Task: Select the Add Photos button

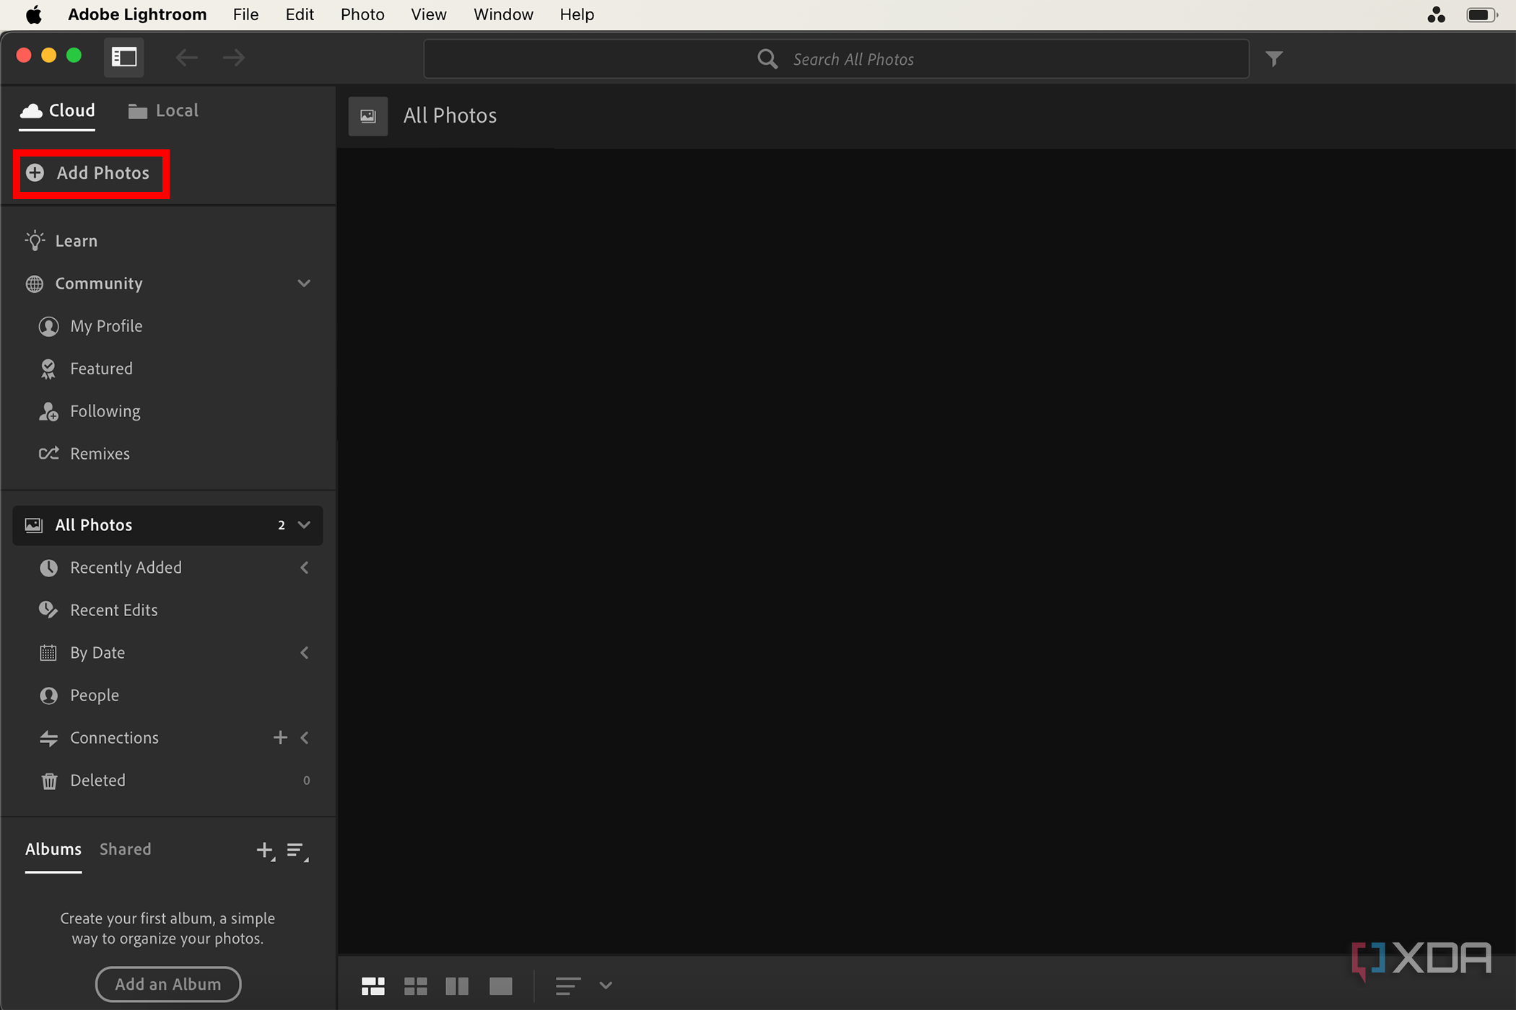Action: pos(91,173)
